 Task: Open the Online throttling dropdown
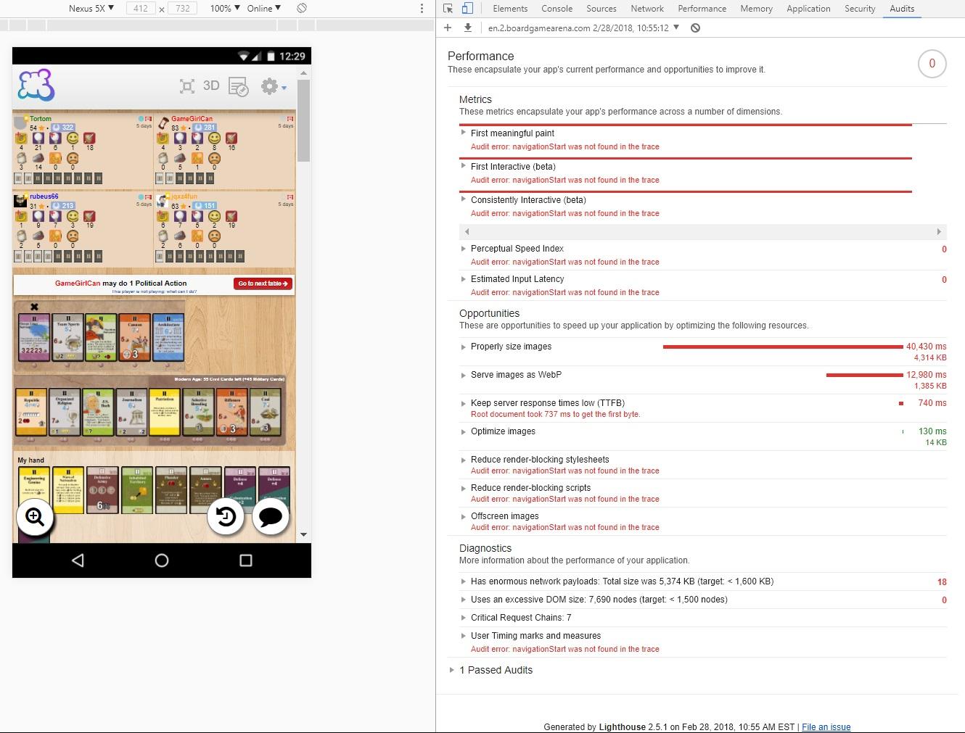(263, 8)
